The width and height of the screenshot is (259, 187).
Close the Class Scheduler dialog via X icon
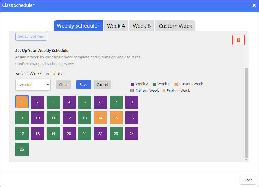pos(254,5)
